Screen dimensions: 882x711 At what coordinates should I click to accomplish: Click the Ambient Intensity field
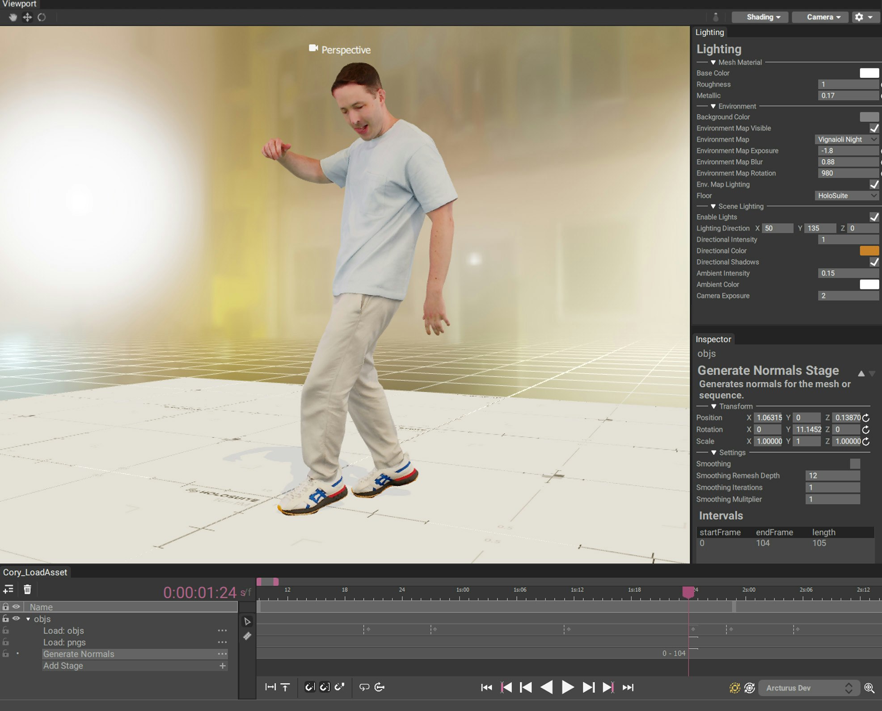[848, 273]
